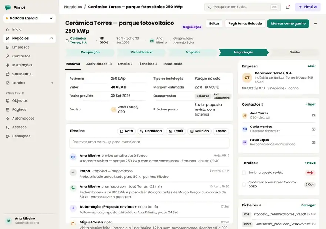Click the email icon on Ana Ribeiro timeline entry
Viewport: 326px width, 229px height.
click(73, 157)
